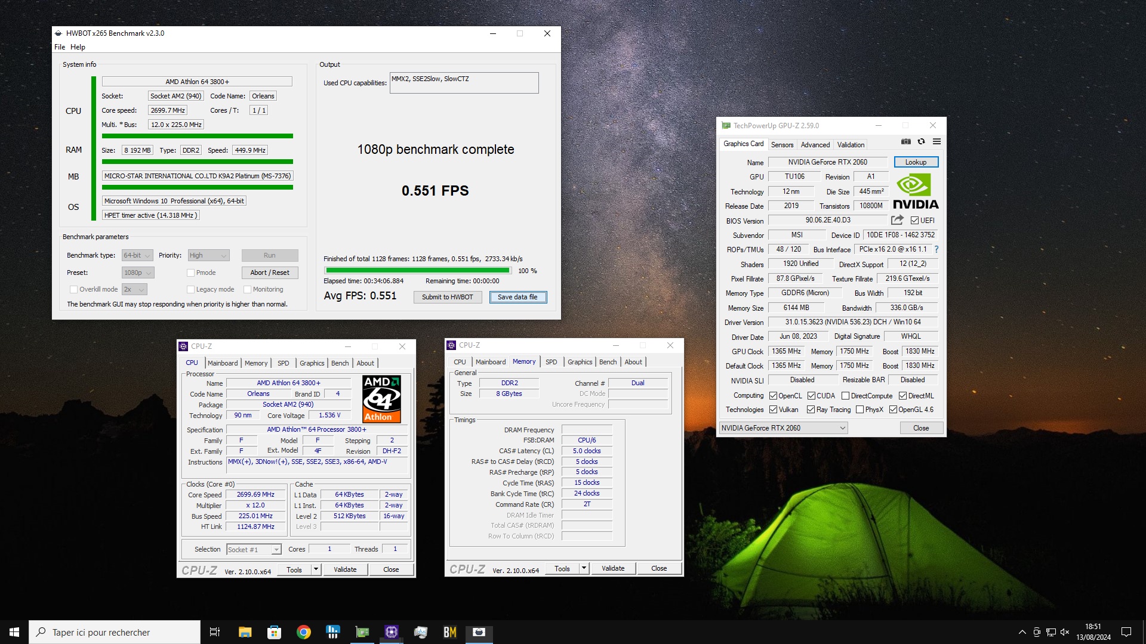Open the Overkill mode 2x dropdown
Screen dimensions: 1146x644
tap(134, 289)
